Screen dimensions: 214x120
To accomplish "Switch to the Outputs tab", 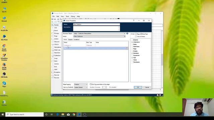I will [x=70, y=39].
